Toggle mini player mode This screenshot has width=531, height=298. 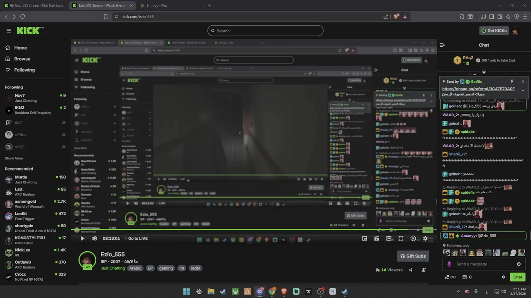[x=364, y=238]
